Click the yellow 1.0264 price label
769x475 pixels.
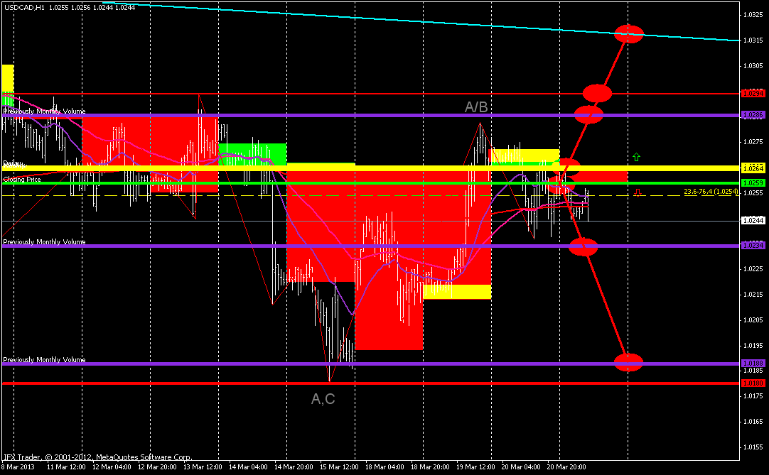click(x=753, y=168)
